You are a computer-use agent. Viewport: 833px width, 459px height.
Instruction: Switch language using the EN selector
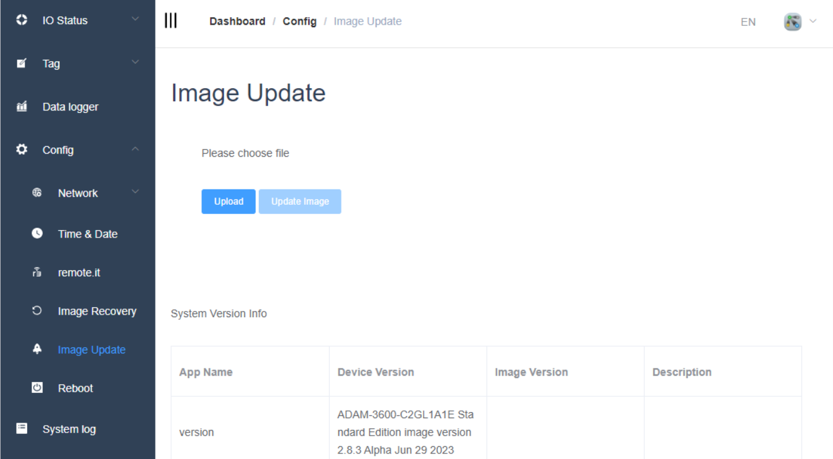click(x=748, y=22)
